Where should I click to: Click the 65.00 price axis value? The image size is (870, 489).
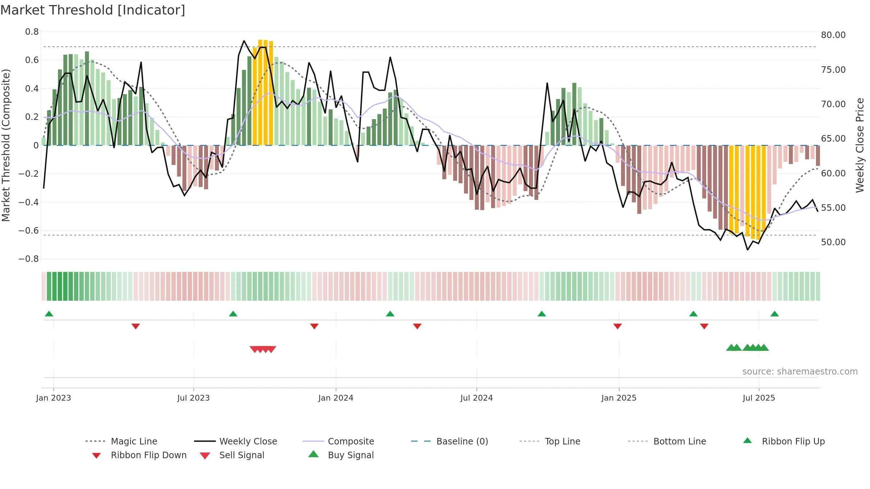[x=833, y=139]
